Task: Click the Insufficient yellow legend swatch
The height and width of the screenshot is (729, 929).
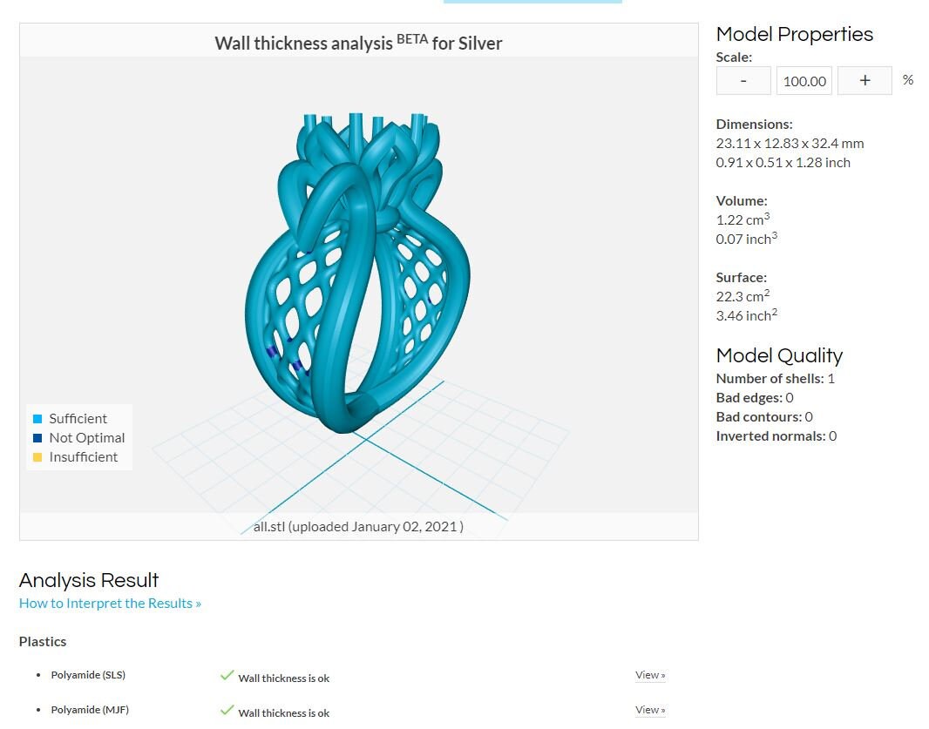Action: (37, 456)
